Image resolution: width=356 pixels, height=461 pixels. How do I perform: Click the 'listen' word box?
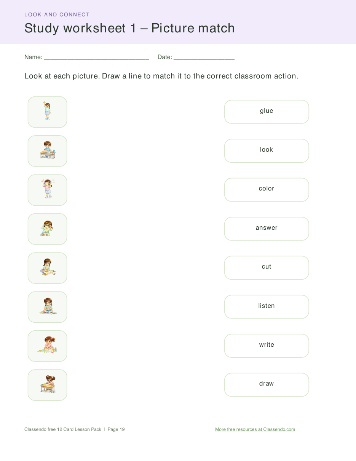(x=267, y=307)
